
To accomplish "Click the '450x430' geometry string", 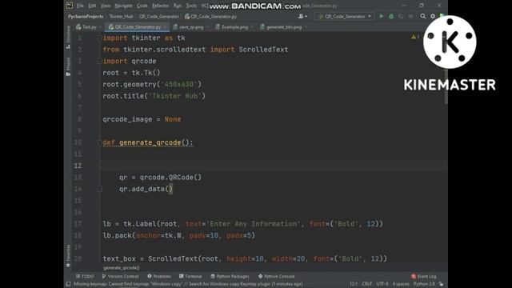I will [179, 84].
